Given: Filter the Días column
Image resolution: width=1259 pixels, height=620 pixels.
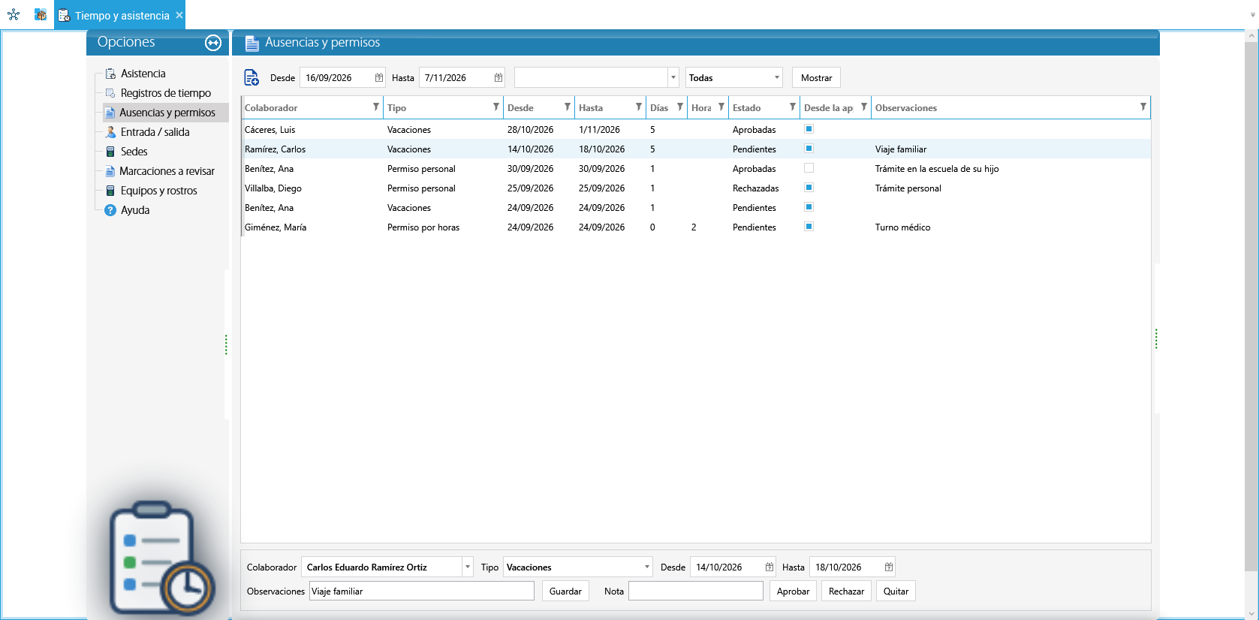Looking at the screenshot, I should 680,107.
